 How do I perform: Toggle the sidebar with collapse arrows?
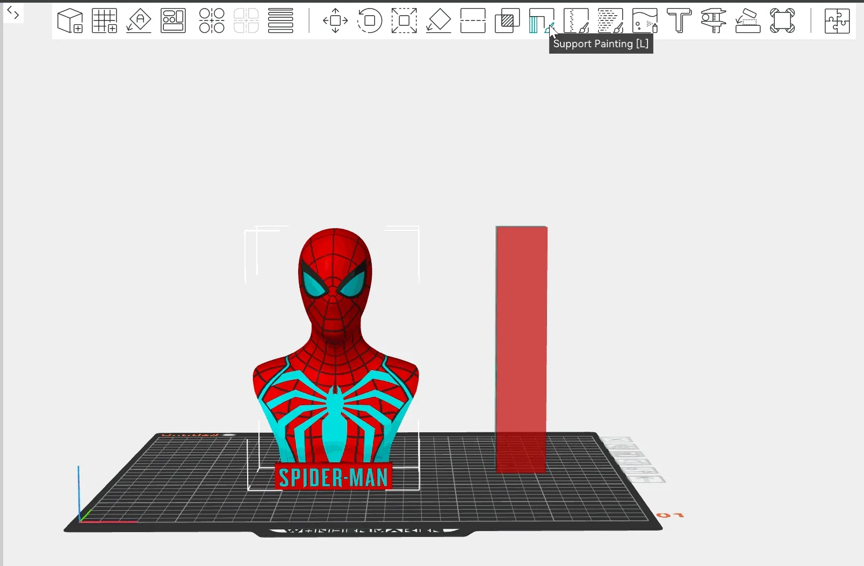coord(13,14)
